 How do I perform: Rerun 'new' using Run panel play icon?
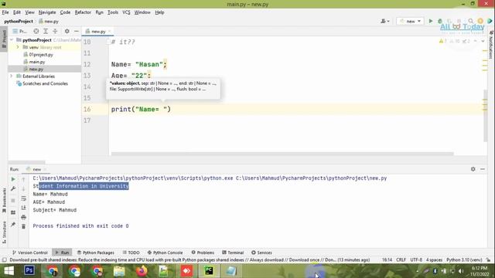[13, 179]
